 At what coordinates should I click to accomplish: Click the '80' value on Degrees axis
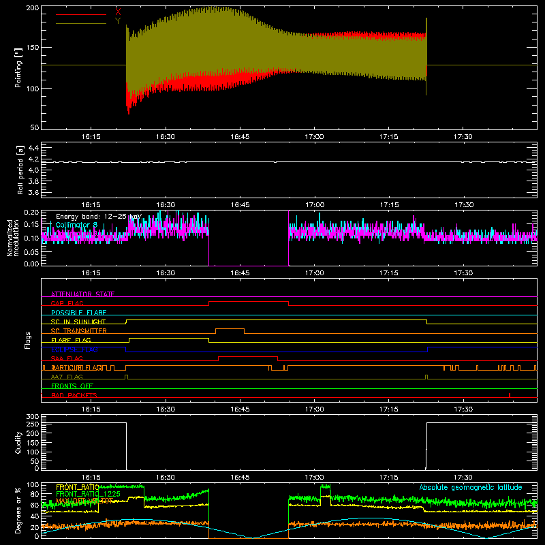tap(35, 494)
